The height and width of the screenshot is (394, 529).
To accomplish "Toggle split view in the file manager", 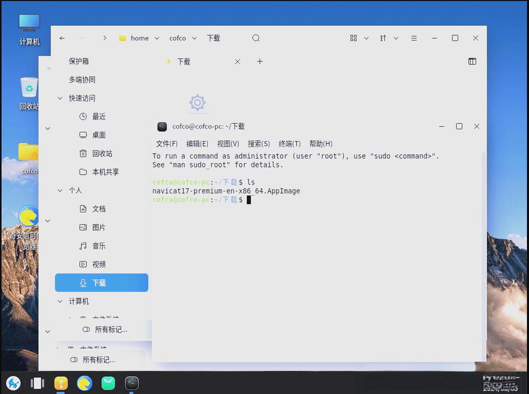I will pos(472,61).
